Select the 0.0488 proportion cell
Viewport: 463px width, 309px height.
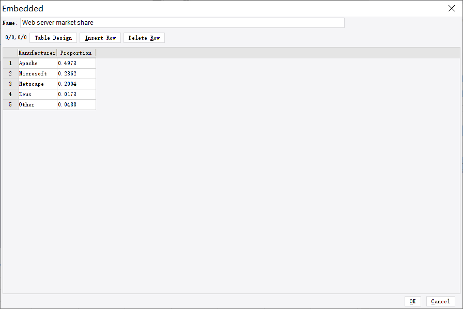(76, 104)
